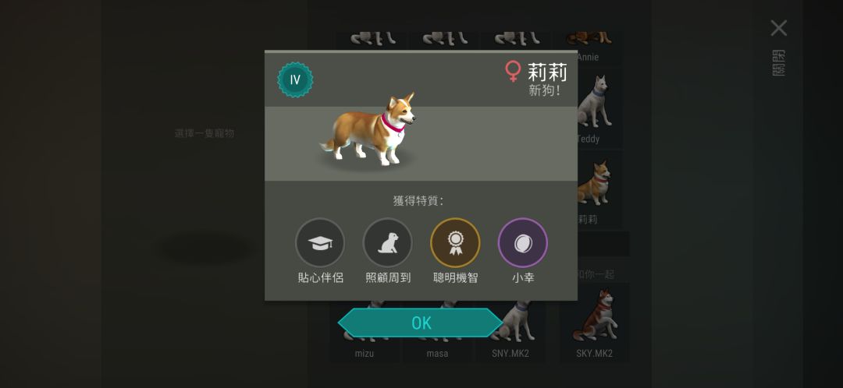Tap the 獲得特質 section heading
Image resolution: width=843 pixels, height=388 pixels.
[x=419, y=201]
